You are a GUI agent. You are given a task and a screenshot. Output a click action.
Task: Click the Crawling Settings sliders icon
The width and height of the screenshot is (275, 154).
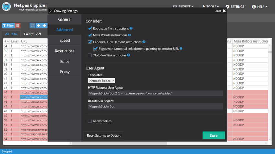51,11
